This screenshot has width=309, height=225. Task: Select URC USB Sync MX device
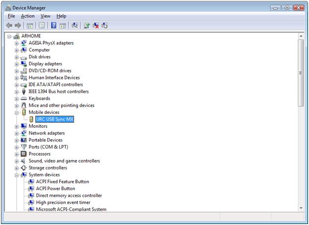click(55, 119)
